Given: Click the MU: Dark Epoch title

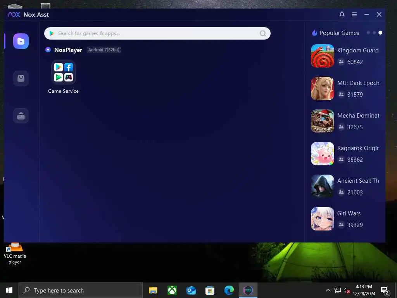Looking at the screenshot, I should pyautogui.click(x=358, y=83).
